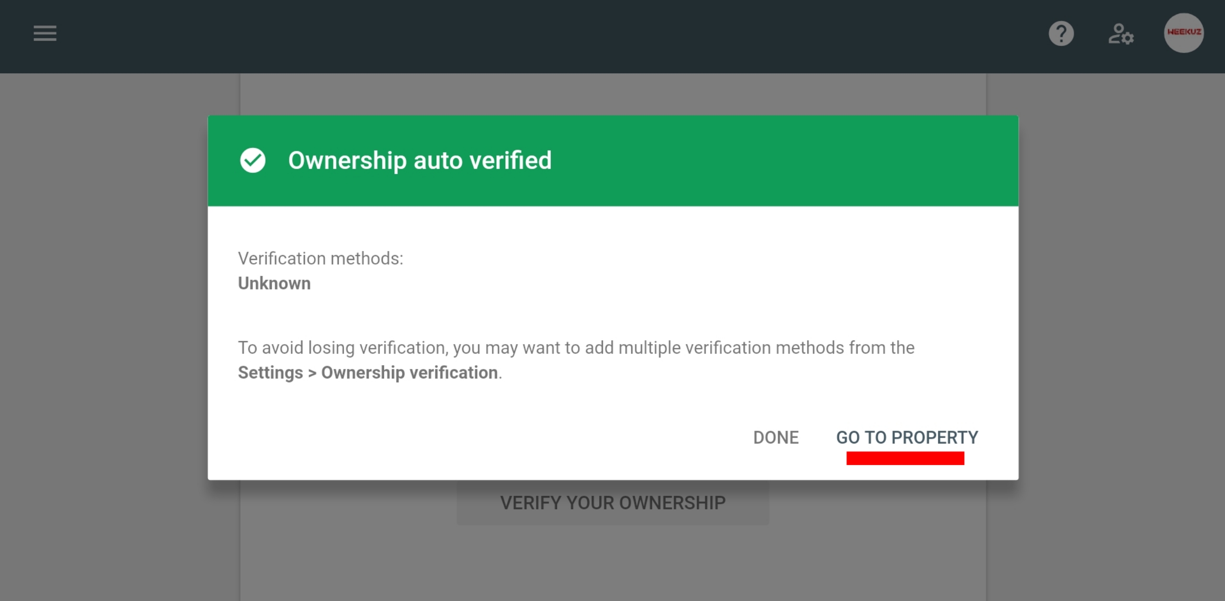The height and width of the screenshot is (601, 1225).
Task: Click the red bar under GO TO PROPERTY
Action: [x=905, y=458]
